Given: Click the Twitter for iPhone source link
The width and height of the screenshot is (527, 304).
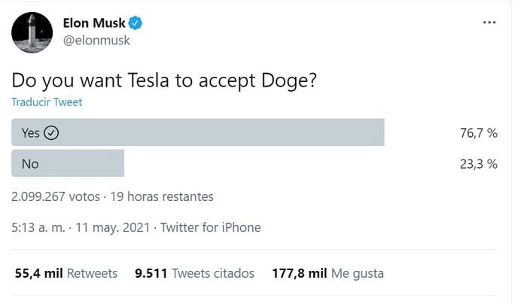Looking at the screenshot, I should tap(210, 228).
